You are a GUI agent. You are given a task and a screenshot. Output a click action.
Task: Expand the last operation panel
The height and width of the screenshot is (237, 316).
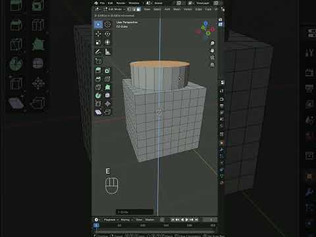[x=134, y=212]
